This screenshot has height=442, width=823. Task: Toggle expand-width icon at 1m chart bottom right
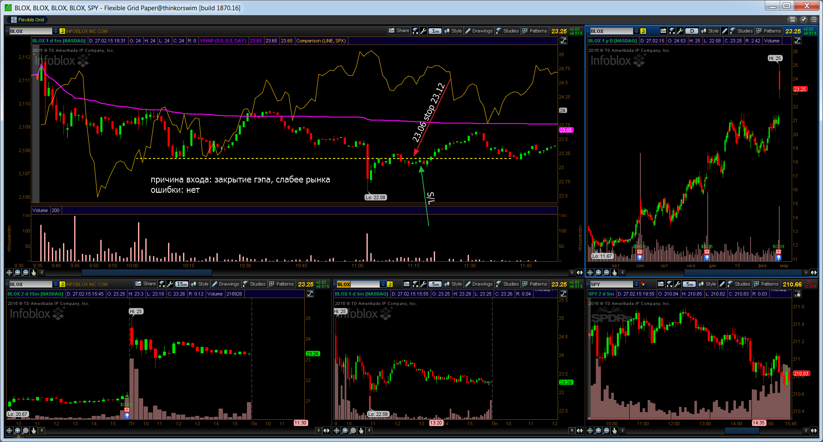pyautogui.click(x=580, y=272)
